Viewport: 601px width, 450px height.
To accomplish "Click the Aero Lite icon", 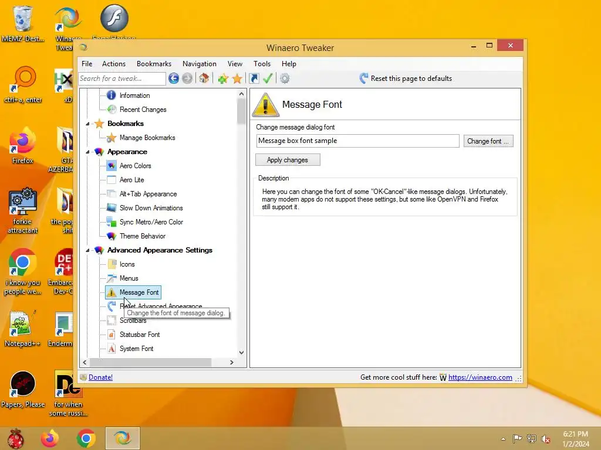I will [112, 179].
